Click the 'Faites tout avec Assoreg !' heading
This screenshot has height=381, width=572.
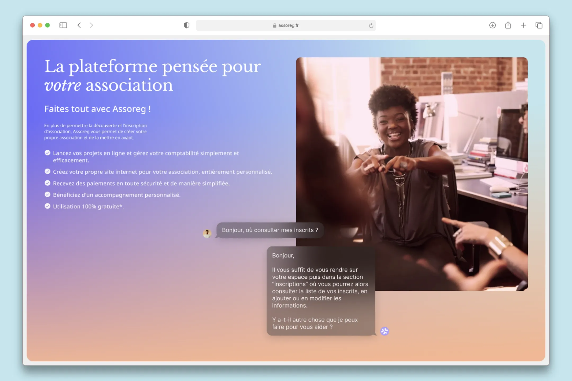pos(97,109)
